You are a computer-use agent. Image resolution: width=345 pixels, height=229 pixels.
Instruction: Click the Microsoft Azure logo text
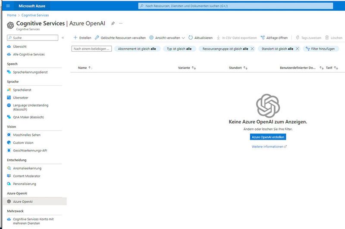click(32, 6)
